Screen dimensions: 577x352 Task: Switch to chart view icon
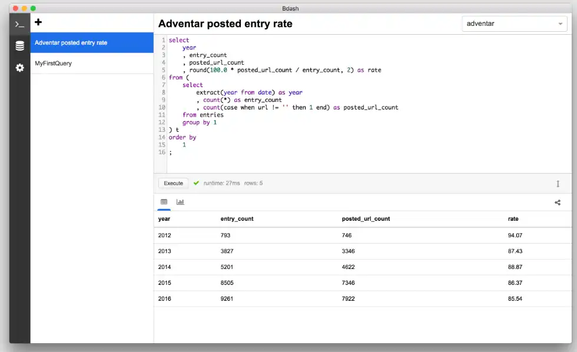(x=180, y=201)
